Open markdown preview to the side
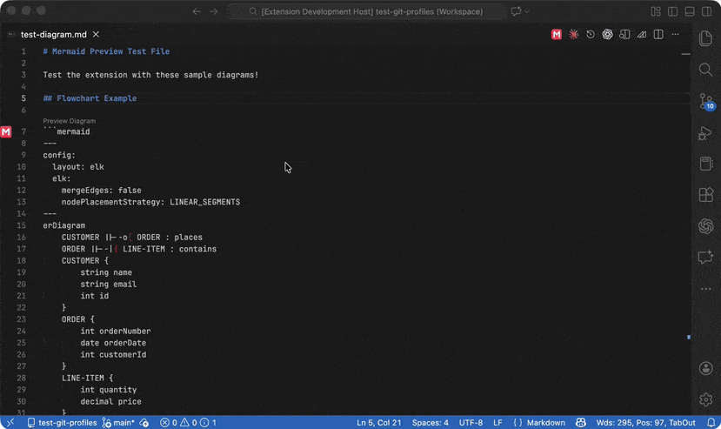 [x=624, y=35]
